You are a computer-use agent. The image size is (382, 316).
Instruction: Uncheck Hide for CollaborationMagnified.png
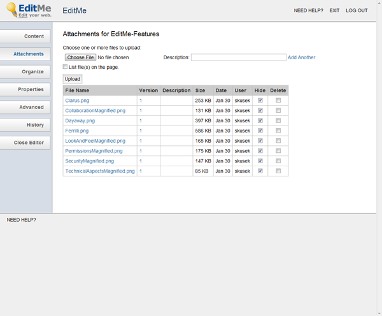(260, 110)
